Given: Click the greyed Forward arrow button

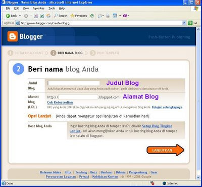Looking at the screenshot, I should click(x=26, y=16).
